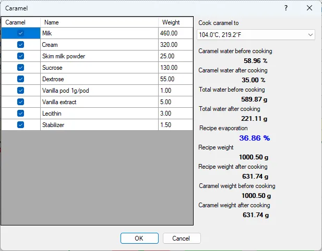Click the 58.96 % water before cooking value
322x251 pixels.
(256, 61)
